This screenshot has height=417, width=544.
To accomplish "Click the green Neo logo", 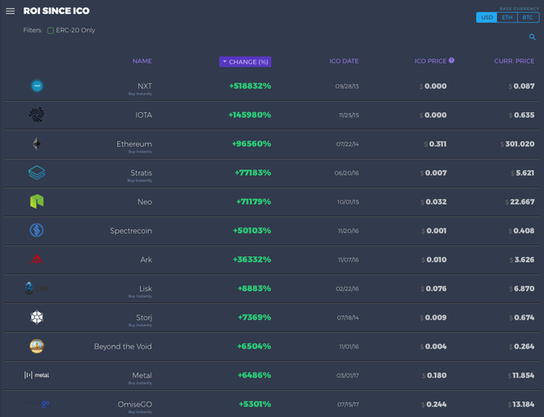I will click(x=36, y=202).
